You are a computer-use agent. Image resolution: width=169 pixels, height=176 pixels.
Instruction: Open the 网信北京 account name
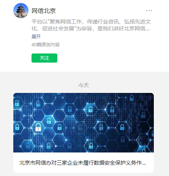(x=44, y=11)
